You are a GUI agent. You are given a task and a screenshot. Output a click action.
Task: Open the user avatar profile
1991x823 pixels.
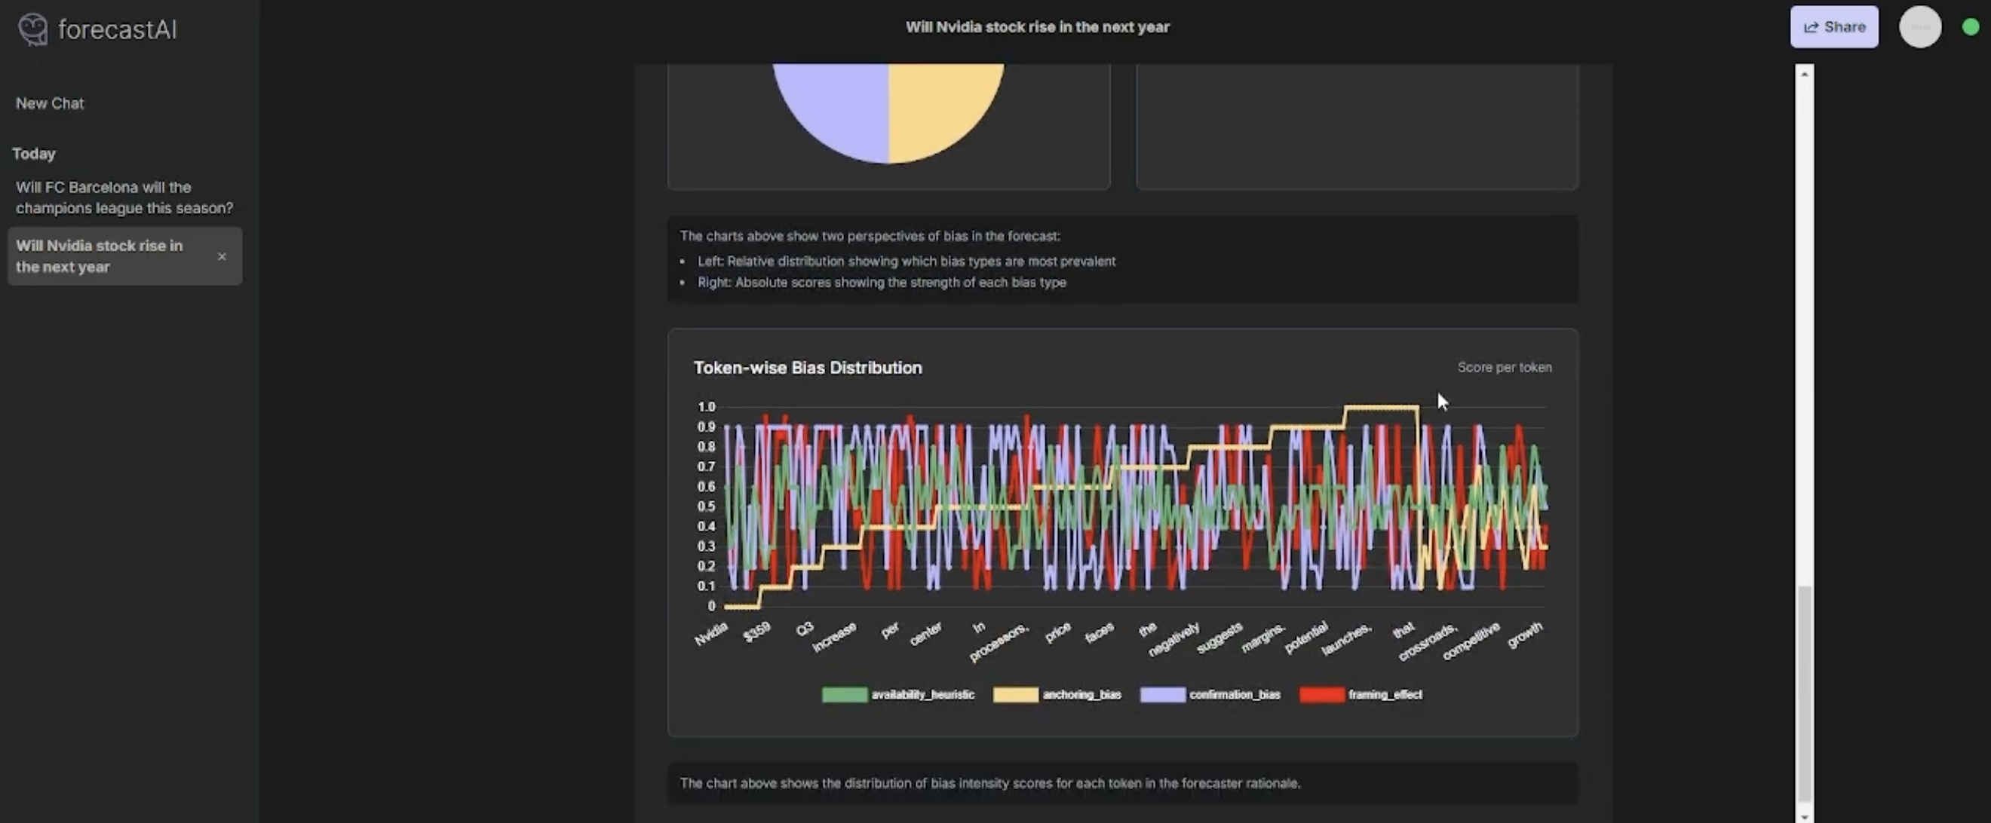pyautogui.click(x=1920, y=27)
